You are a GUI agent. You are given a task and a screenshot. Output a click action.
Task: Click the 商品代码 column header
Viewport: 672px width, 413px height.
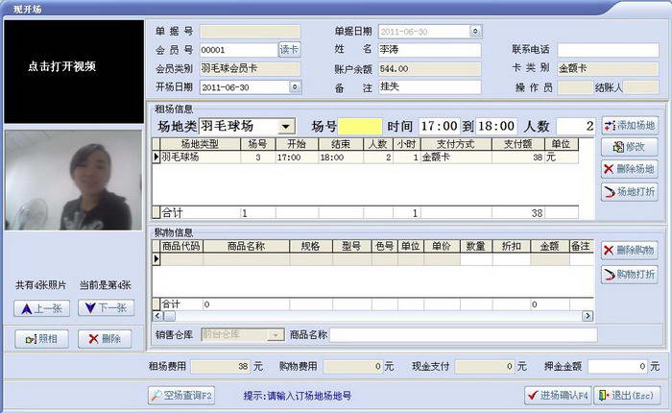coord(181,246)
